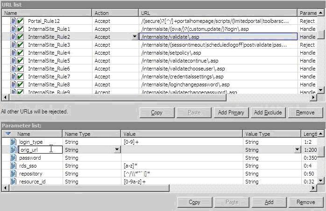Click the URL list horizontal scroll right arrow
Viewport: 326px width, 211px height.
313,97
